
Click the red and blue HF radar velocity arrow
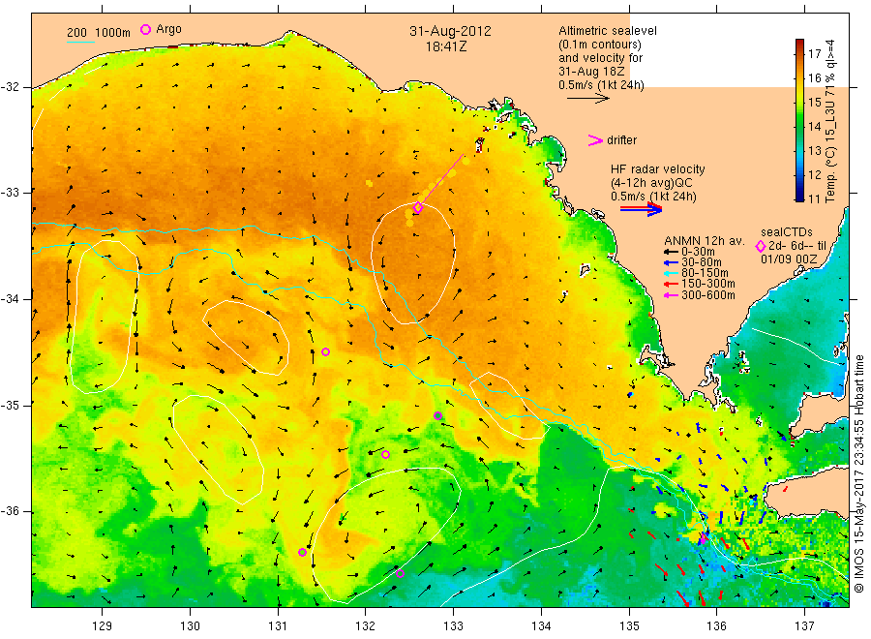click(x=641, y=209)
